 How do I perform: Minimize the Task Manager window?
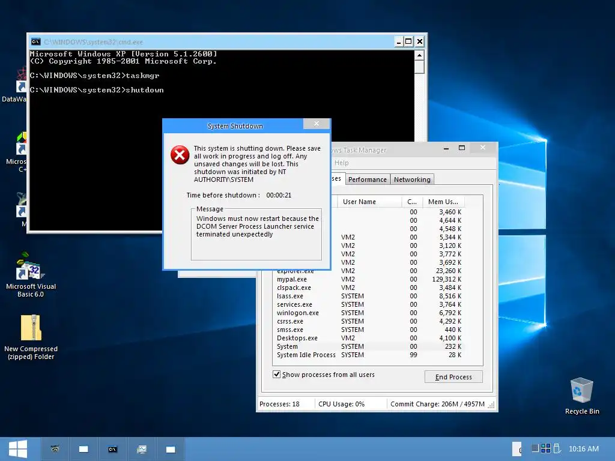pyautogui.click(x=446, y=148)
